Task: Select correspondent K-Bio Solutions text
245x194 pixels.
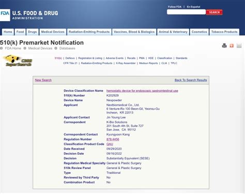Action: coord(117,122)
